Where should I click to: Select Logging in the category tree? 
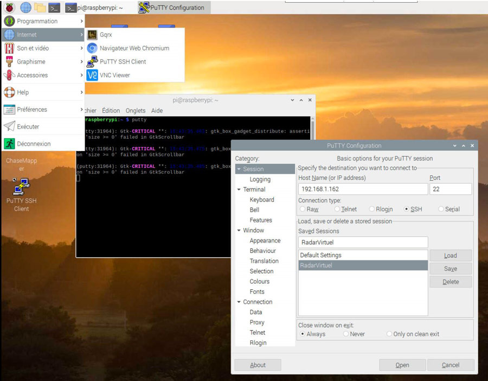[x=260, y=179]
